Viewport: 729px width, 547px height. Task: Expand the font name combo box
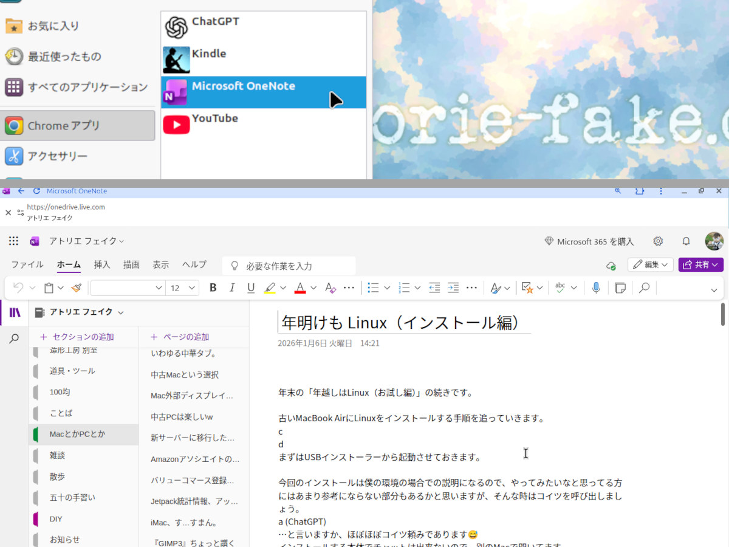159,287
